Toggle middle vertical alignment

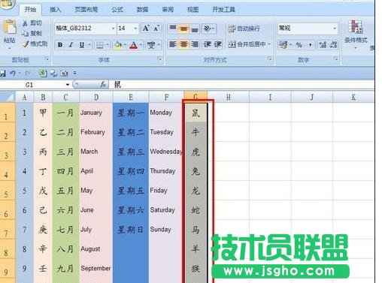pyautogui.click(x=183, y=29)
